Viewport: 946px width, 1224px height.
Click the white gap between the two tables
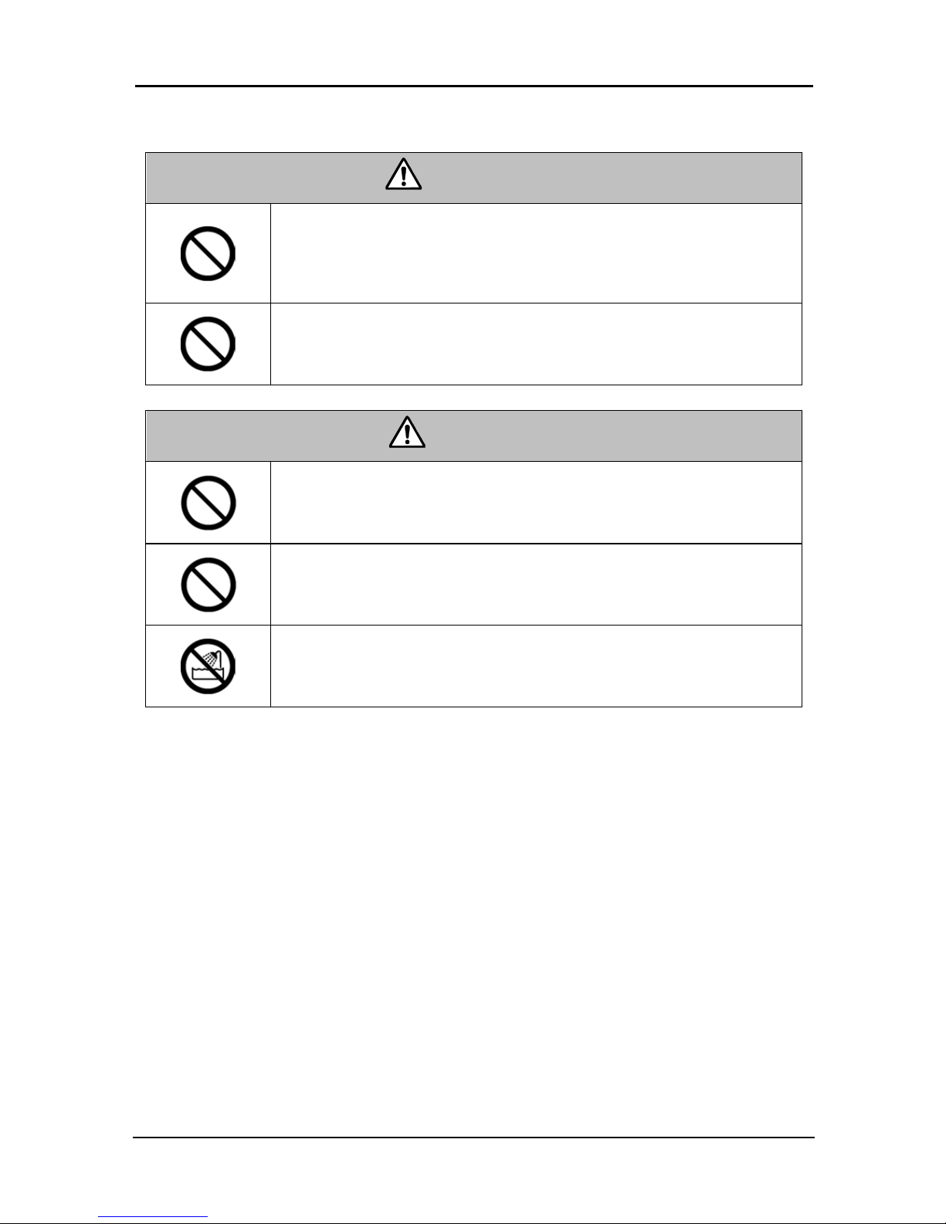474,398
